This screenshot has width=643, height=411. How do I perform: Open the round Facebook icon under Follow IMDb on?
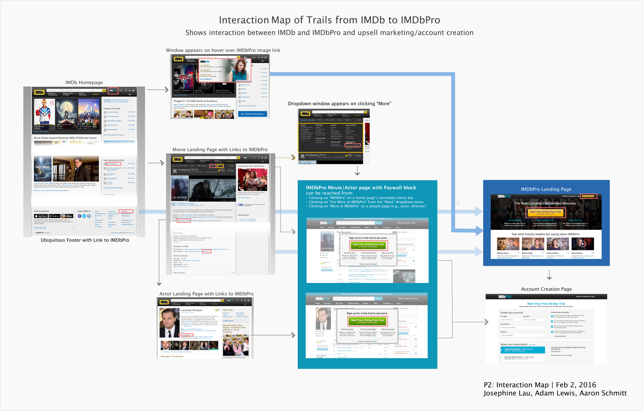(79, 216)
